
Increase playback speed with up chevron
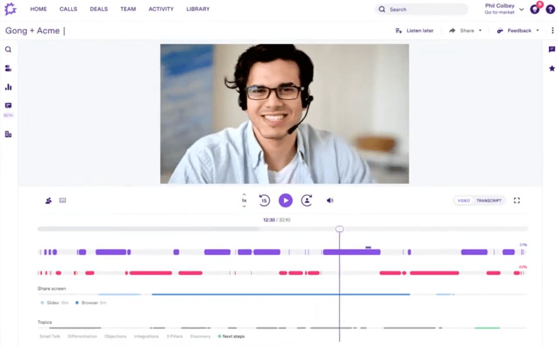(x=244, y=195)
